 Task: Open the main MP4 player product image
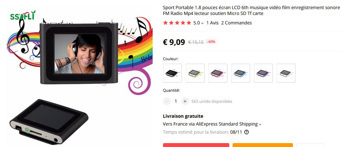click(x=79, y=53)
